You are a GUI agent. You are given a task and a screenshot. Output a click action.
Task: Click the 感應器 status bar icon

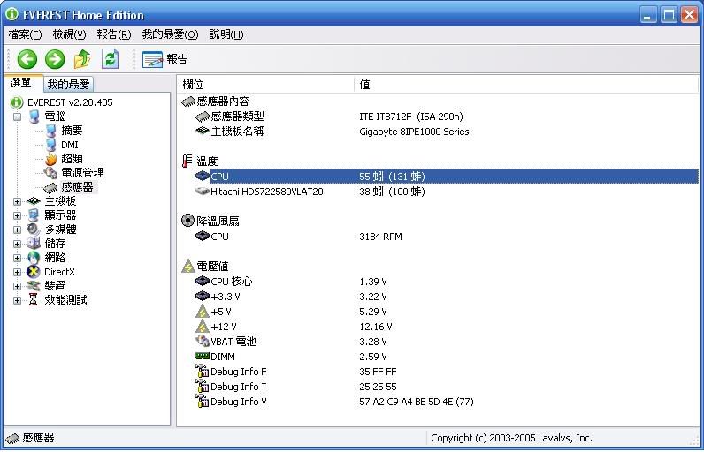click(x=12, y=439)
